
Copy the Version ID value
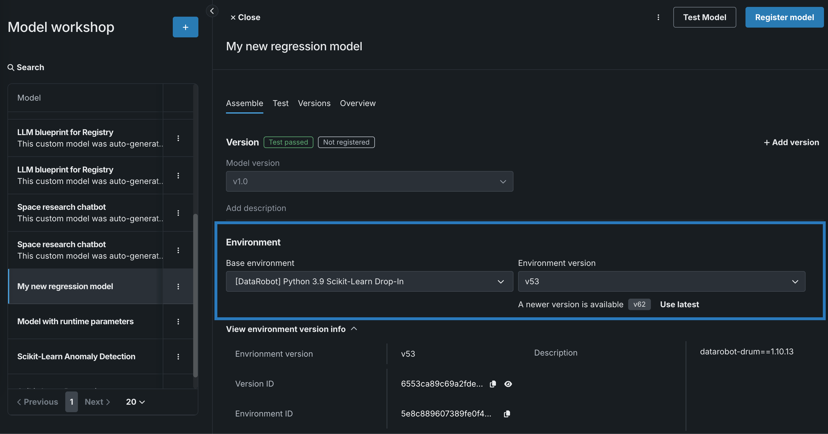click(492, 384)
